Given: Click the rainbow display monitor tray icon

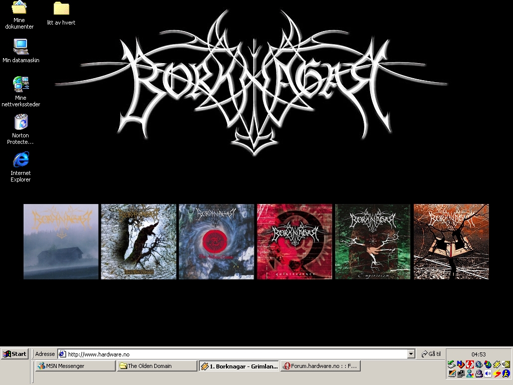Looking at the screenshot, I should [x=452, y=373].
